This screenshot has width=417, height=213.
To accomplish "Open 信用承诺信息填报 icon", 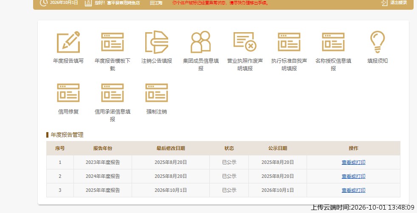I will click(x=113, y=93).
